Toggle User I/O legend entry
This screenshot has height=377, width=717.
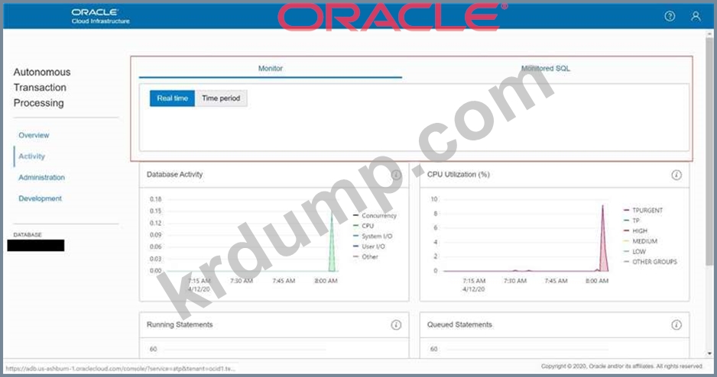(x=369, y=246)
